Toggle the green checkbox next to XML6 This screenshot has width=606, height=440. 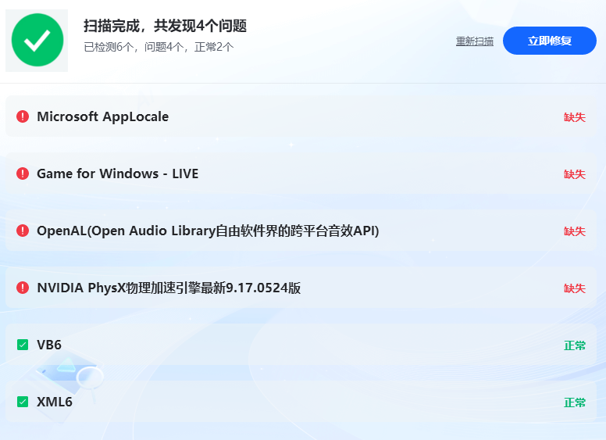point(23,402)
